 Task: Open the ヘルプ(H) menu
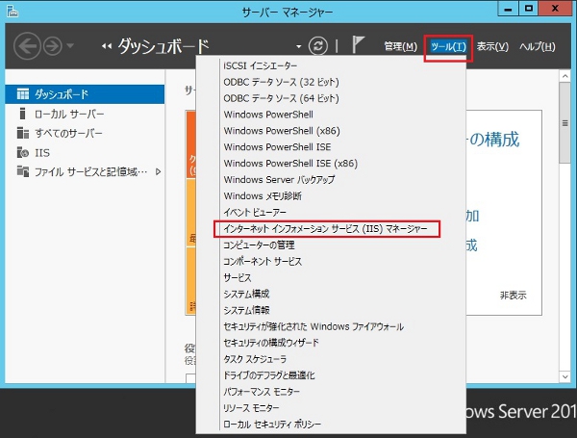pos(538,46)
